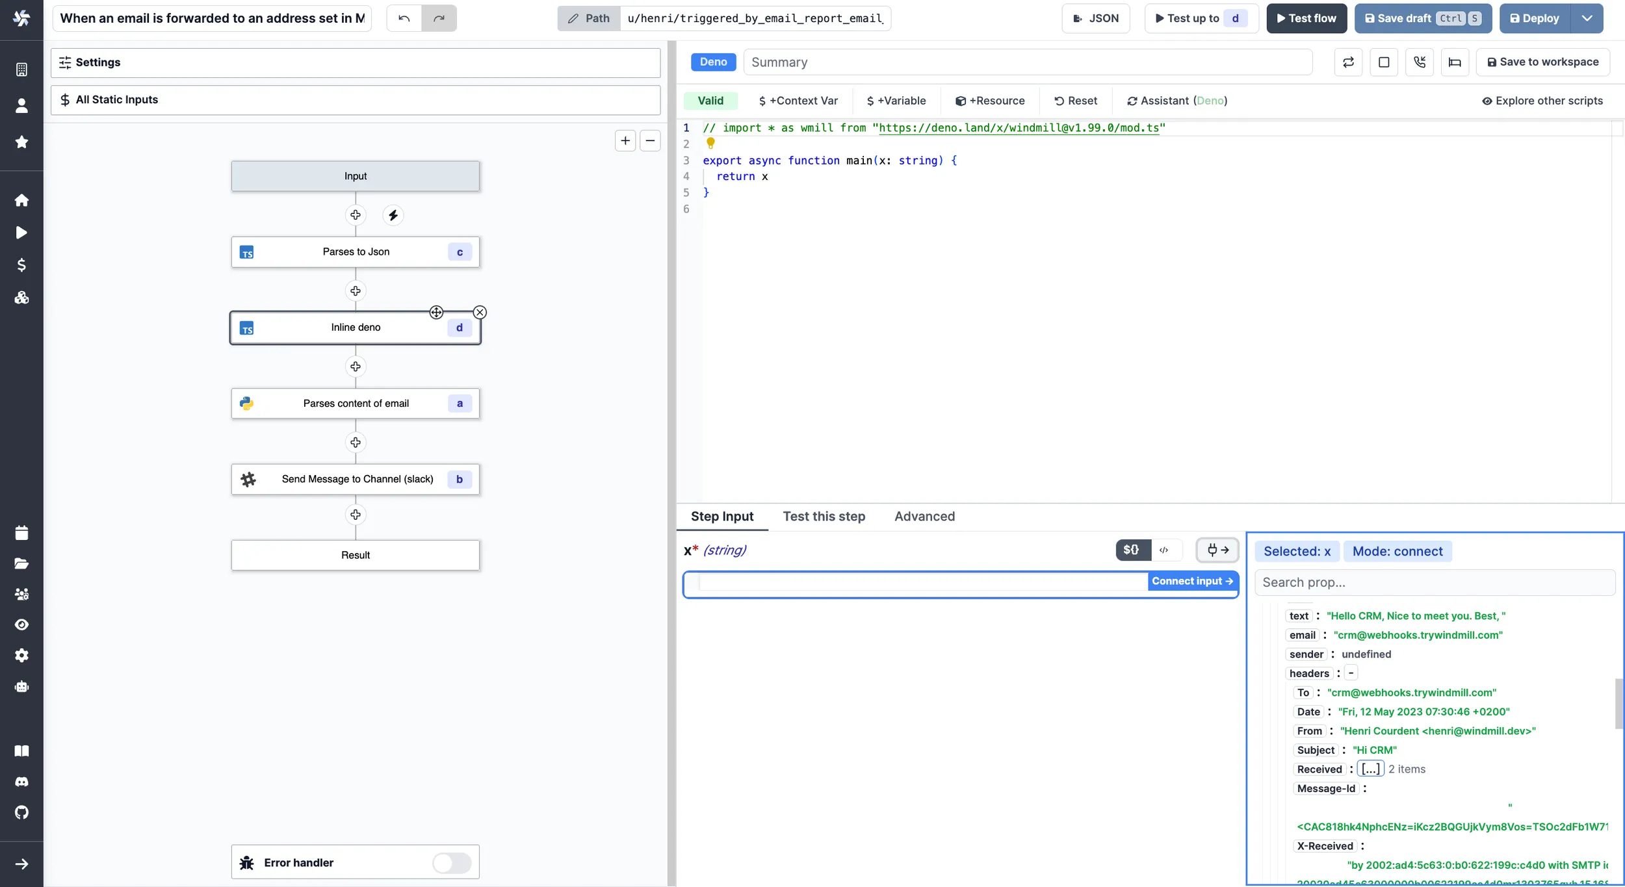Expand the Test up to dropdown

tap(1235, 19)
